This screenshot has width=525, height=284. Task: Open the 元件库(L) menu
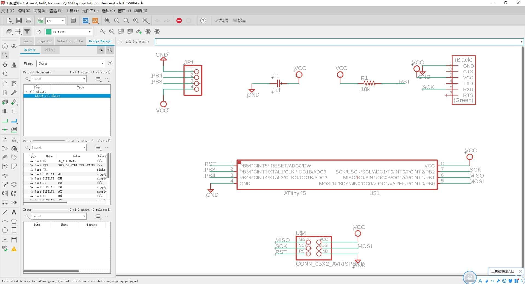coord(90,11)
